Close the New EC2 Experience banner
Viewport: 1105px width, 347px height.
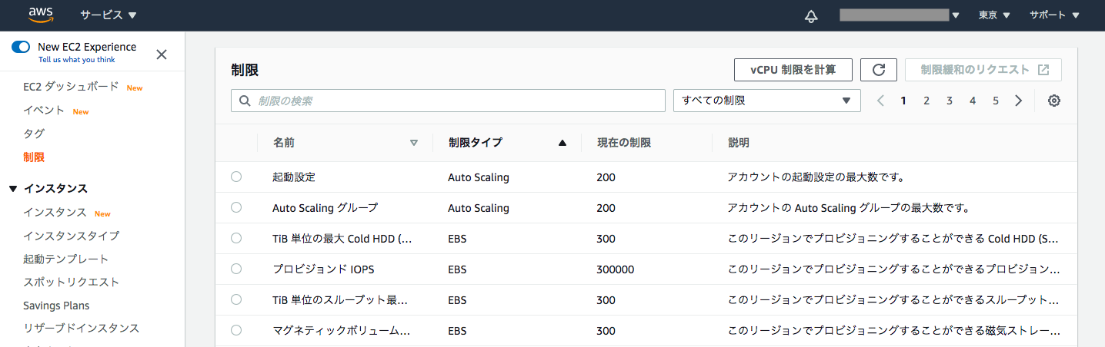coord(162,54)
